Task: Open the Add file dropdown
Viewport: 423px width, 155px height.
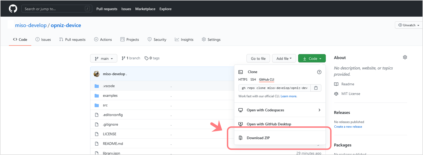Action: coord(284,59)
